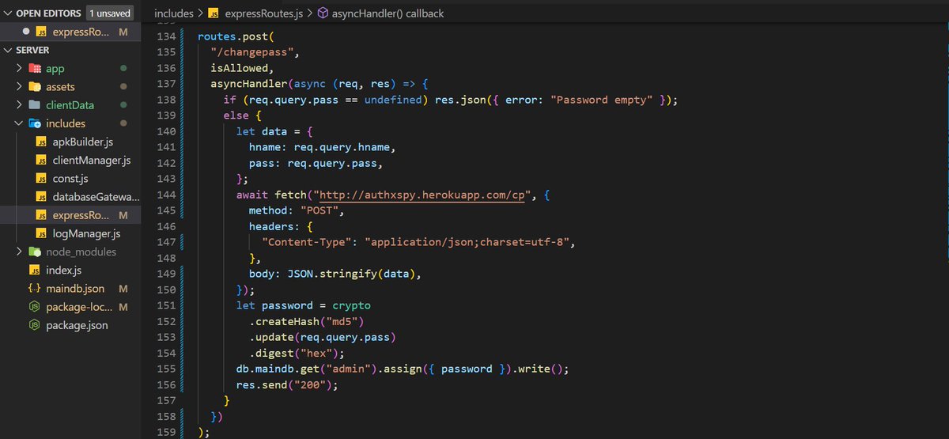Click the unsaved dot in Open Editors

coord(26,32)
